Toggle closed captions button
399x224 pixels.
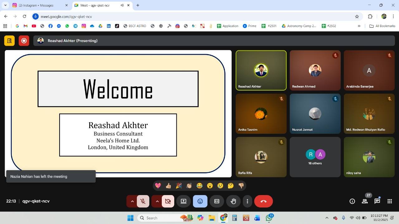pyautogui.click(x=217, y=201)
